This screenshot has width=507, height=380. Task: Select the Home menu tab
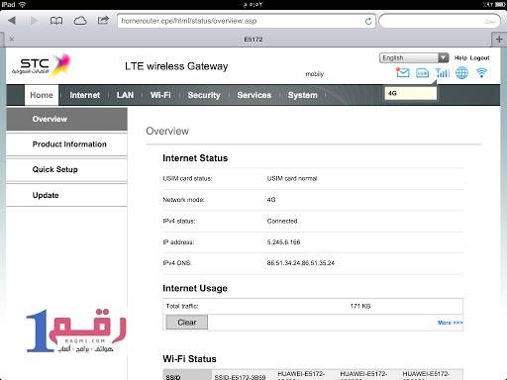point(42,95)
